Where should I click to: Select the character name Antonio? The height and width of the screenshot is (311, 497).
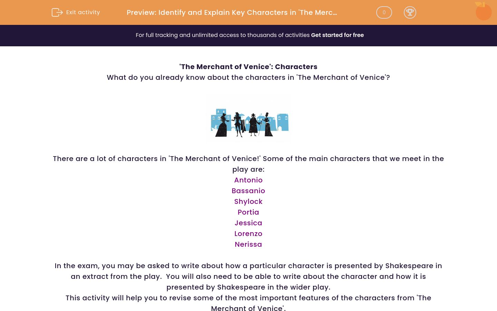pyautogui.click(x=248, y=180)
